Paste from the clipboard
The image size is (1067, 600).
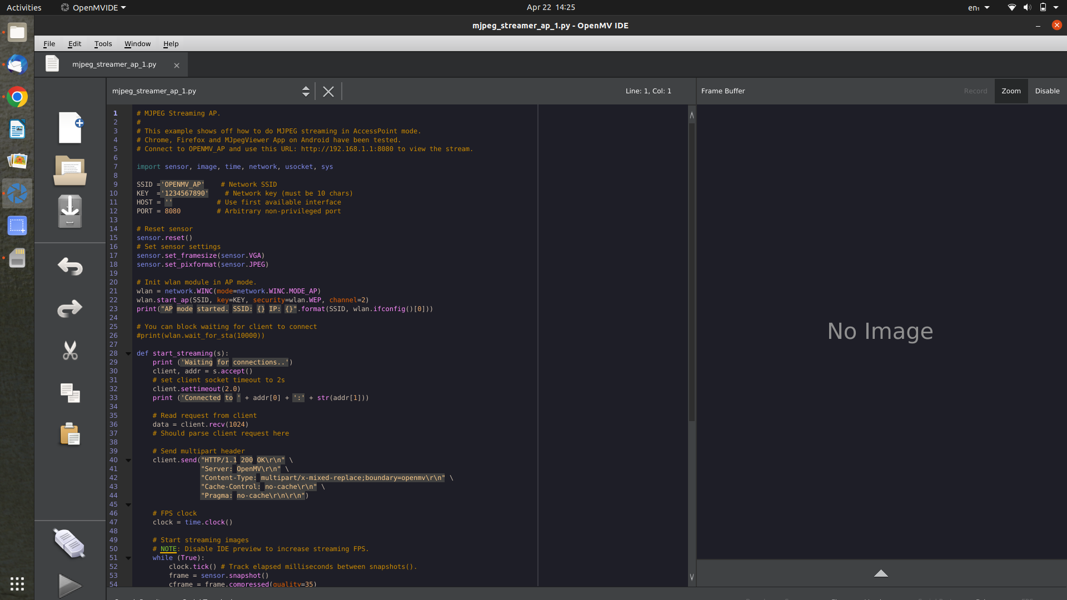[x=69, y=434]
